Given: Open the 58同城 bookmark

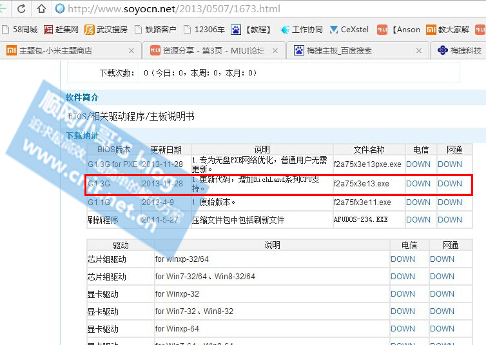Looking at the screenshot, I should click(19, 30).
